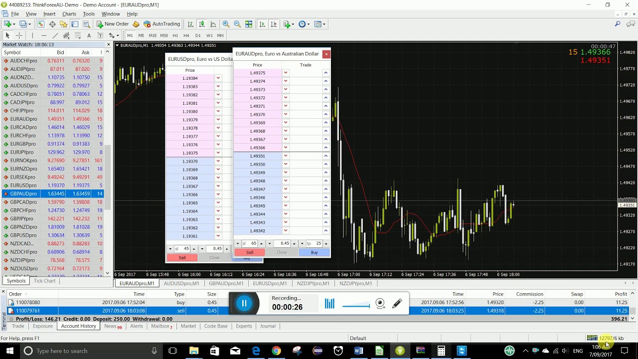Switch chart to candlesticks icon
The image size is (638, 359).
point(202,24)
